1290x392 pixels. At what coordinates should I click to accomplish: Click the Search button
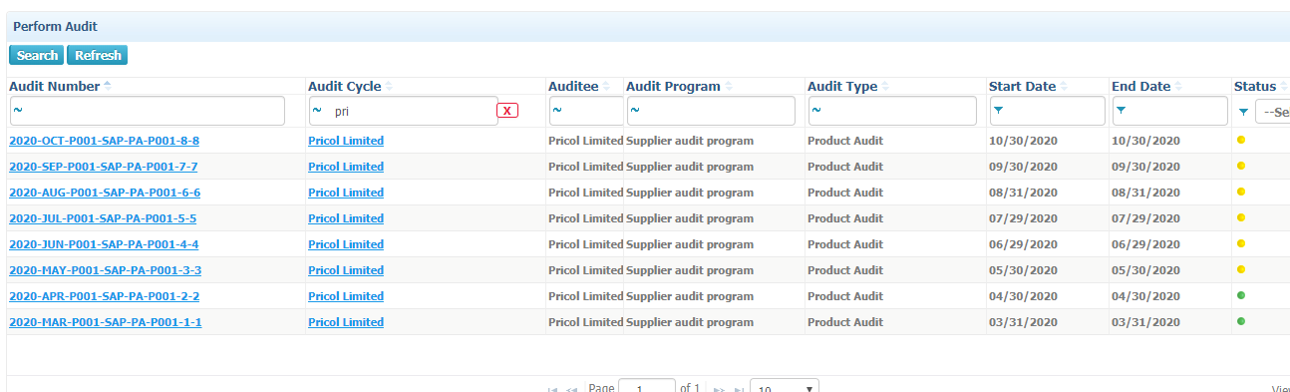[x=37, y=56]
